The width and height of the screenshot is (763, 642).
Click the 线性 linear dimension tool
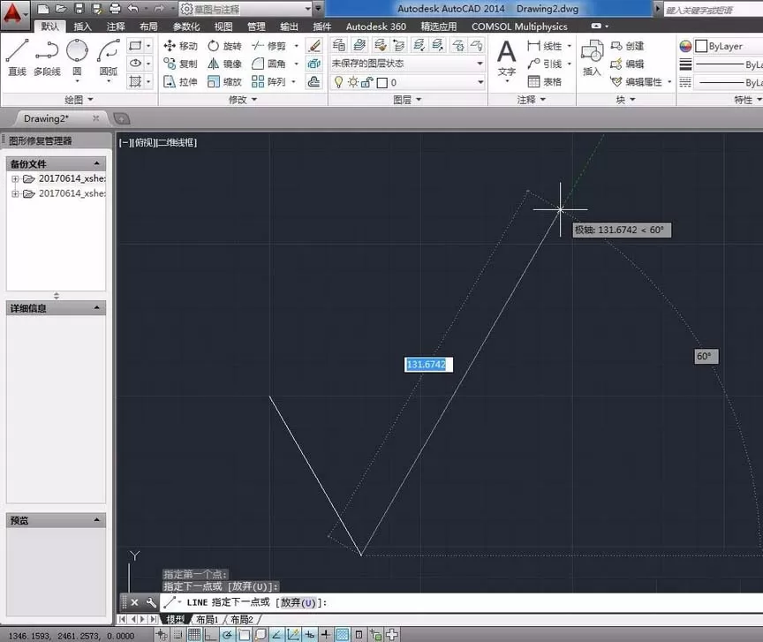[x=545, y=46]
